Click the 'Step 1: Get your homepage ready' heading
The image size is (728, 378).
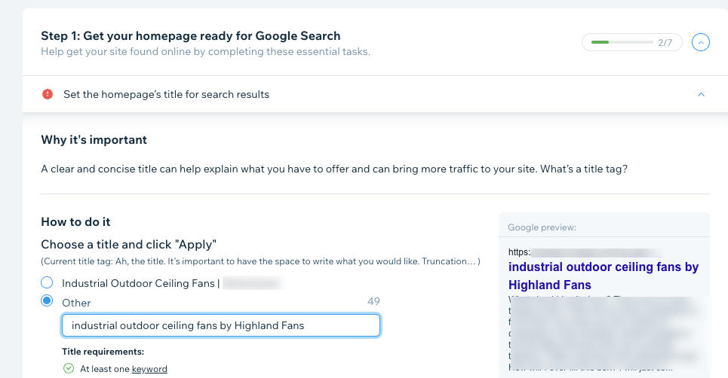(x=190, y=36)
